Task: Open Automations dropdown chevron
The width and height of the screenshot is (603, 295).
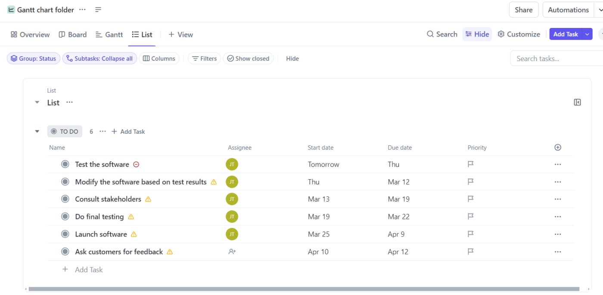Action: (x=600, y=10)
